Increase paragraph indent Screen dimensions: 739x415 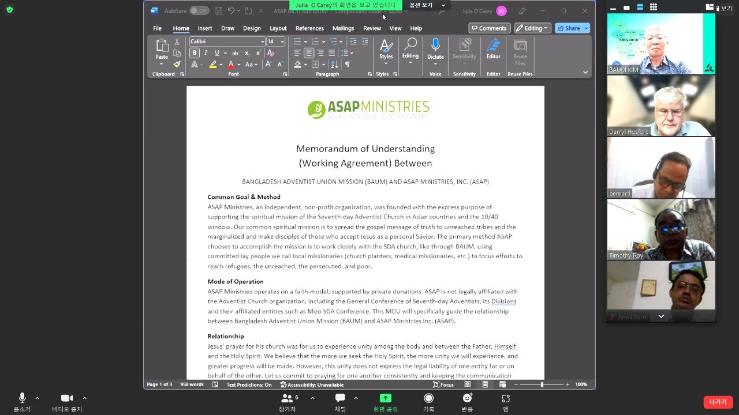pos(365,41)
